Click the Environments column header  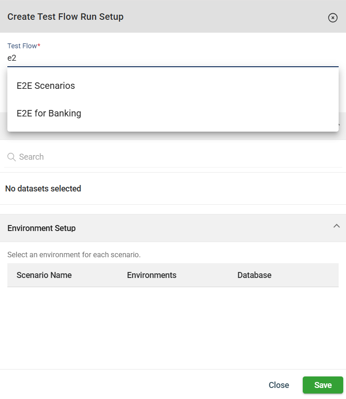click(152, 275)
